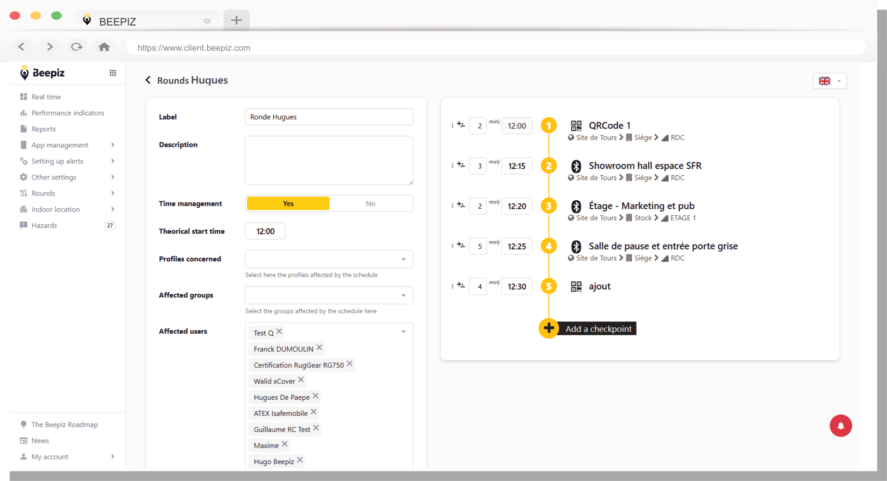The height and width of the screenshot is (481, 887).
Task: Click the browser home icon
Action: (104, 47)
